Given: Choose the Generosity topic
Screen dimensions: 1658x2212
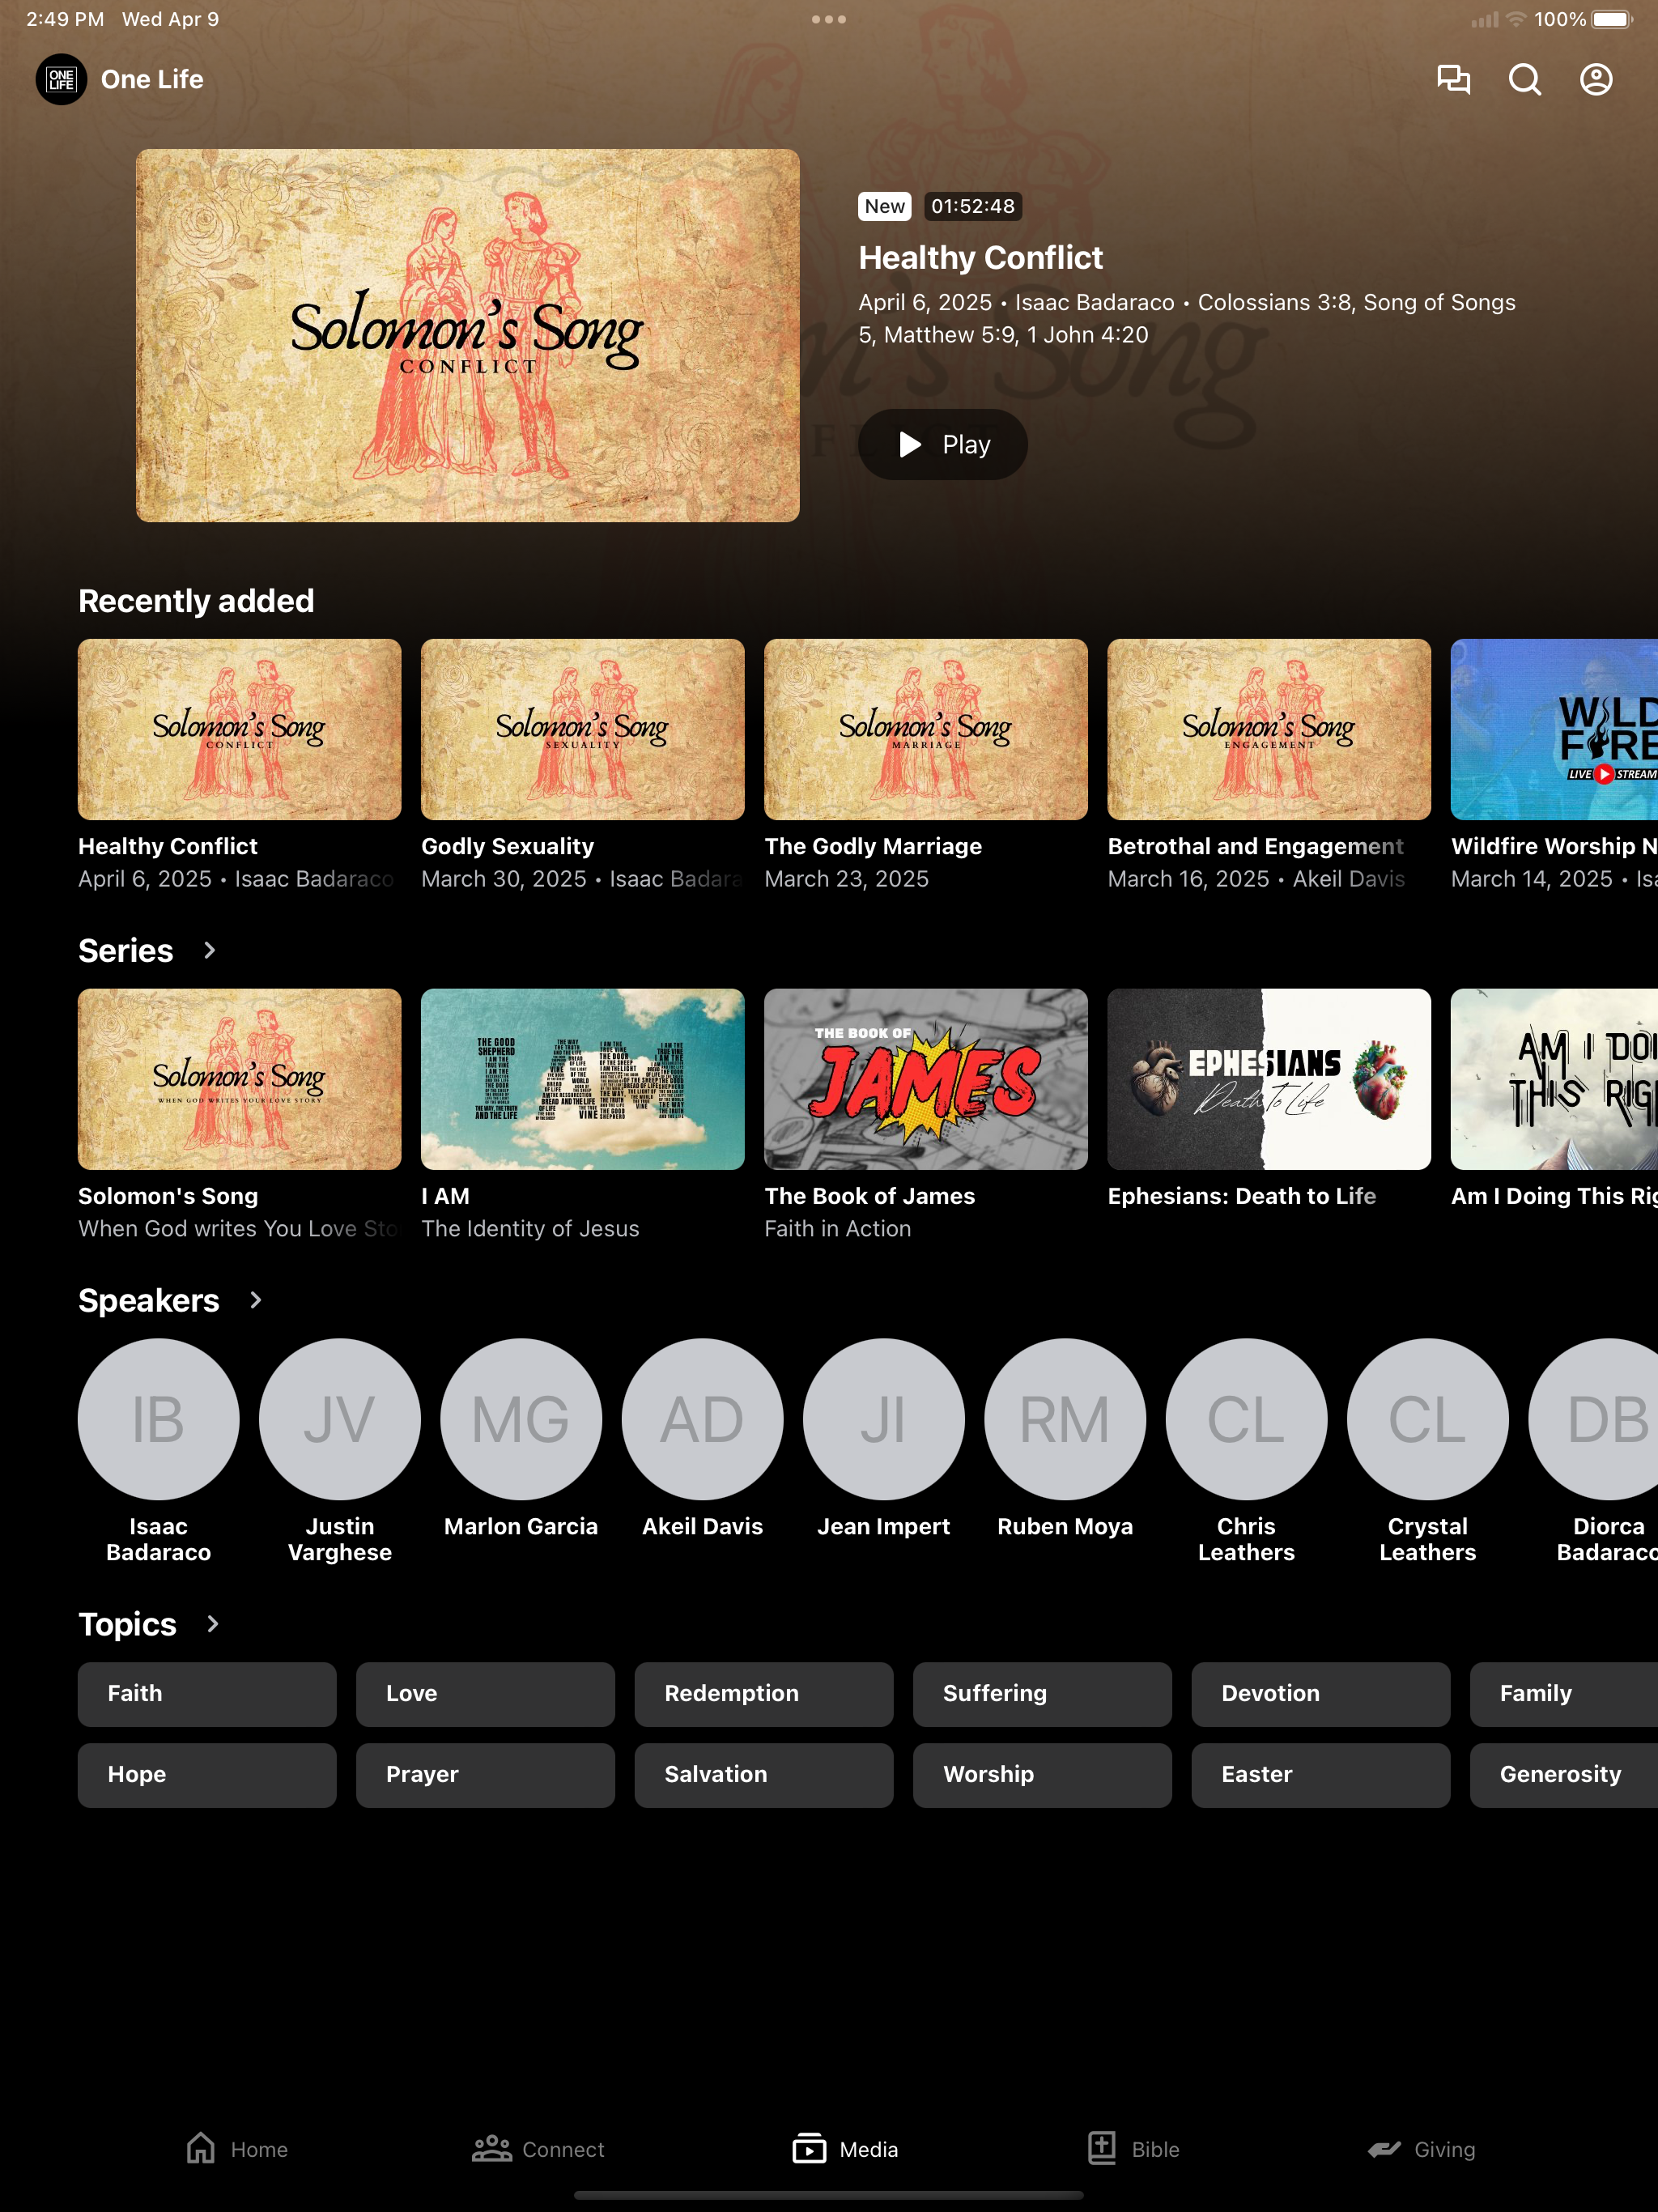Looking at the screenshot, I should 1564,1775.
